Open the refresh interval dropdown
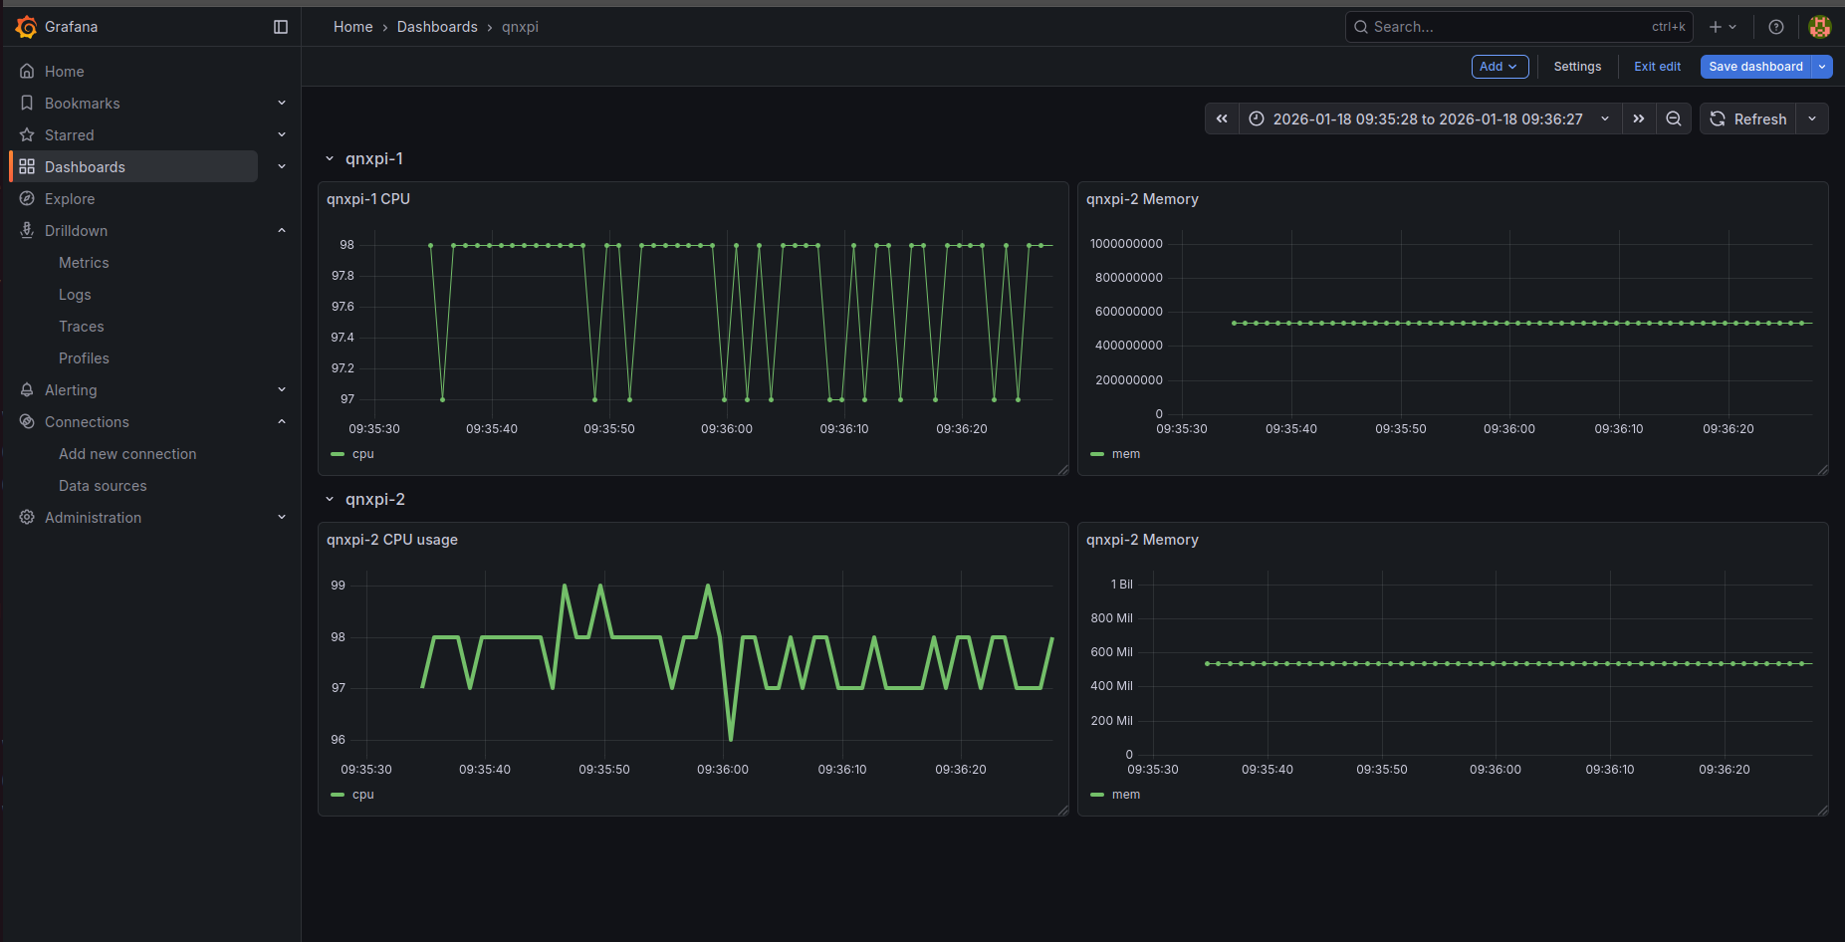The height and width of the screenshot is (942, 1845). coord(1812,119)
